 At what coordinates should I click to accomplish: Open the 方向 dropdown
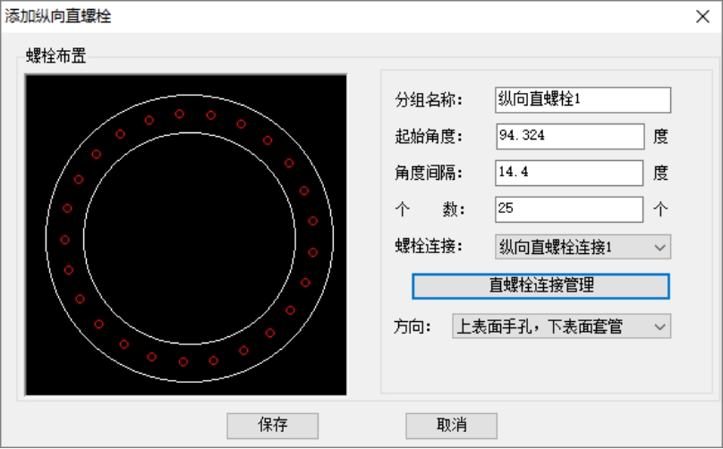[x=561, y=326]
